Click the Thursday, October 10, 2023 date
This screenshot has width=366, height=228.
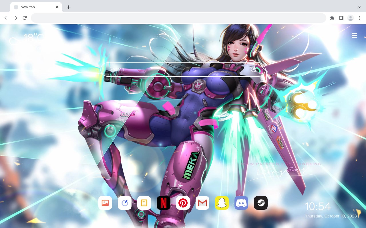331,216
